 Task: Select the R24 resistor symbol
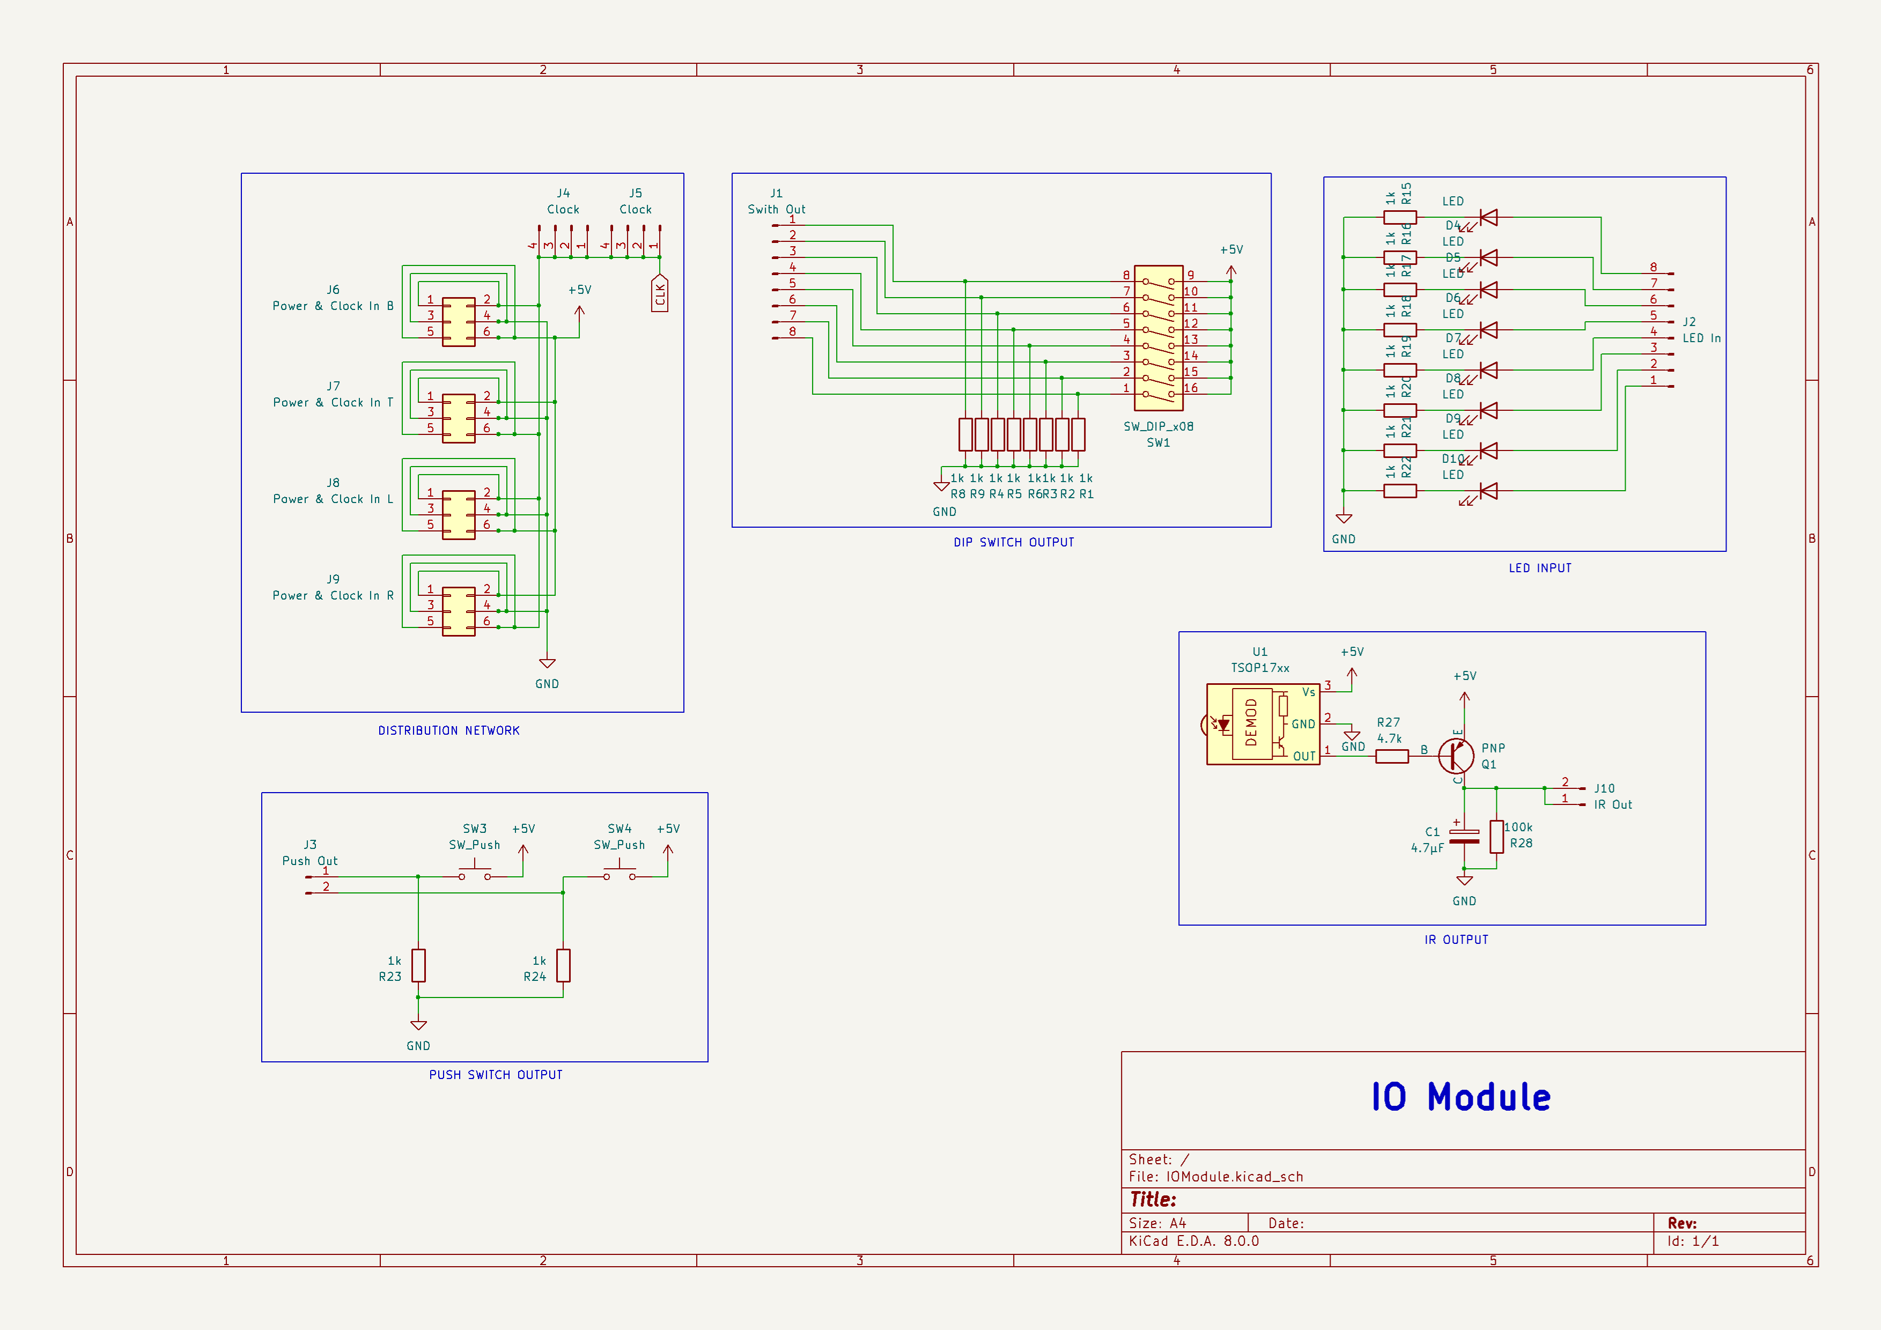tap(564, 965)
